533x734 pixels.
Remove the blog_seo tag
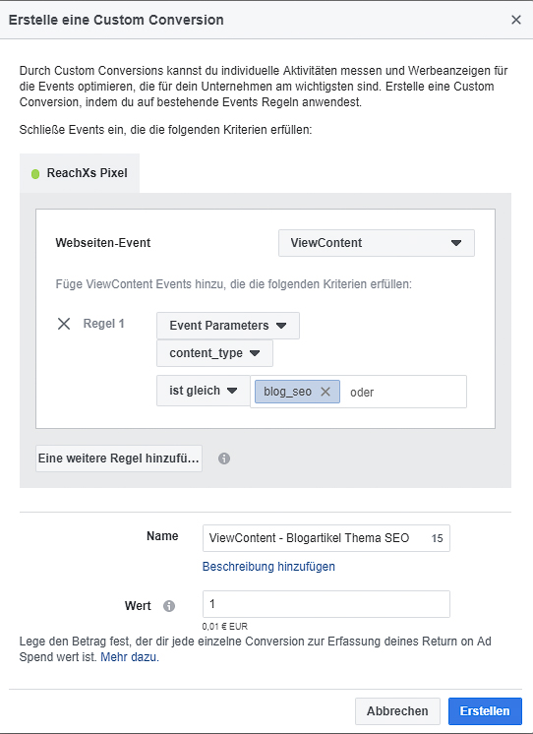pyautogui.click(x=326, y=392)
